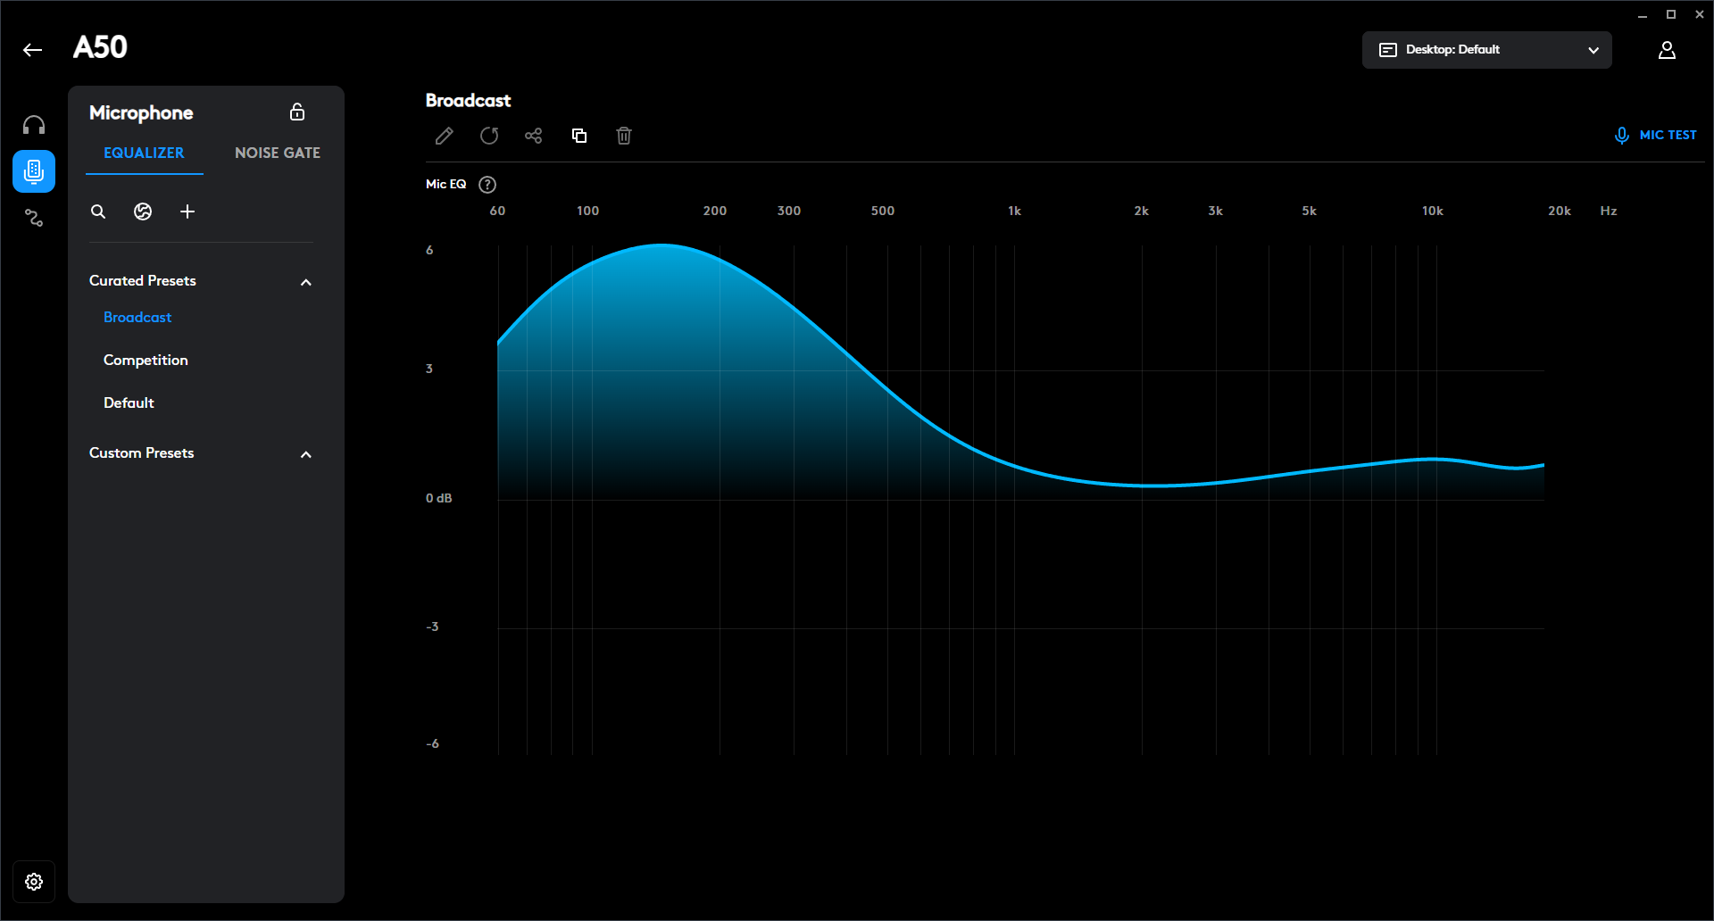Edit the Broadcast preset with pencil icon

[x=444, y=136]
